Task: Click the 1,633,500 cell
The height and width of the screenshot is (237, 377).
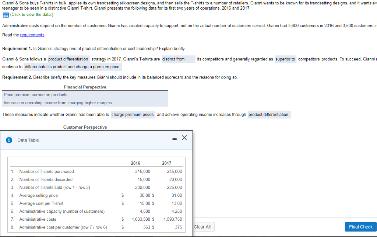Action: 141,219
